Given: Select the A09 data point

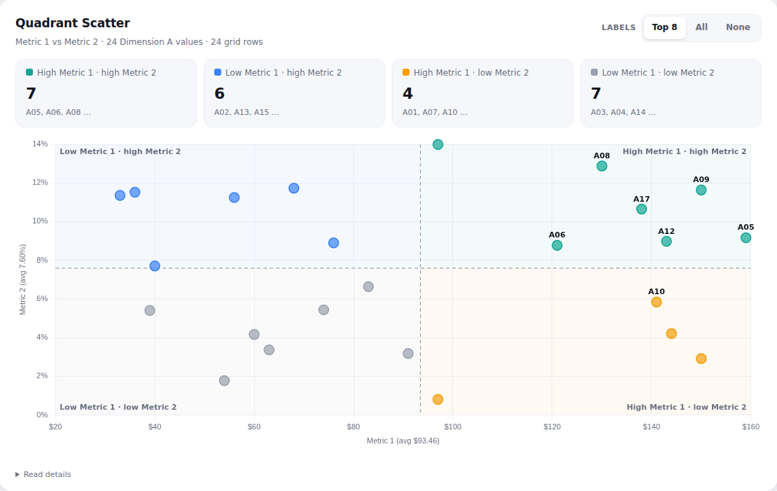Looking at the screenshot, I should (x=701, y=190).
